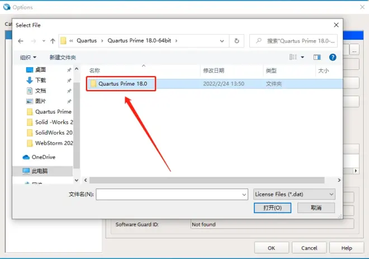Click the 取消 button
The image size is (369, 259).
point(316,208)
